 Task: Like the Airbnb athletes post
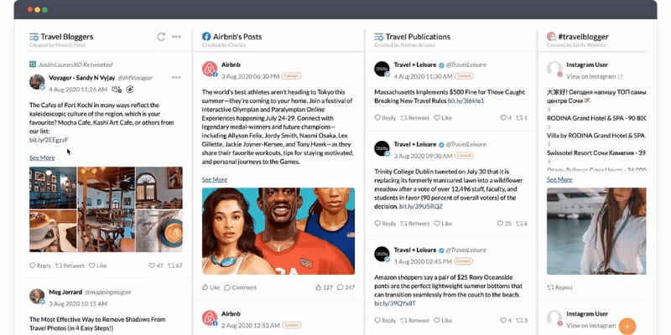click(x=211, y=287)
